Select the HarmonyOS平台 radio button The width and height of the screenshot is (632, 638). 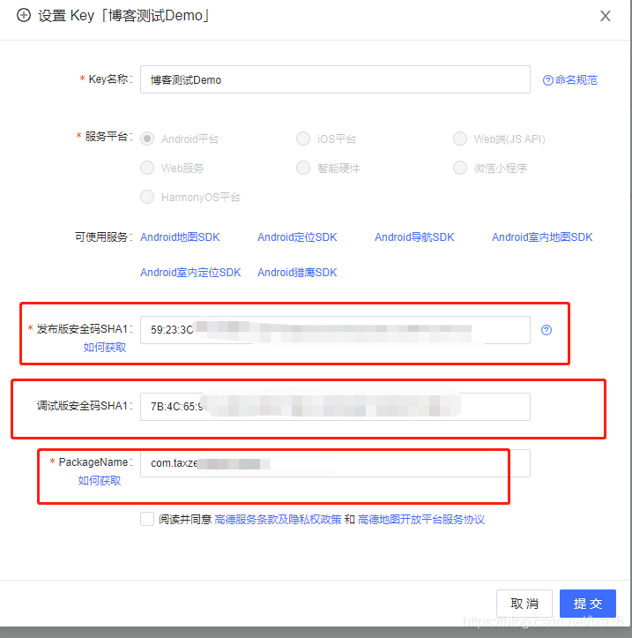point(147,197)
